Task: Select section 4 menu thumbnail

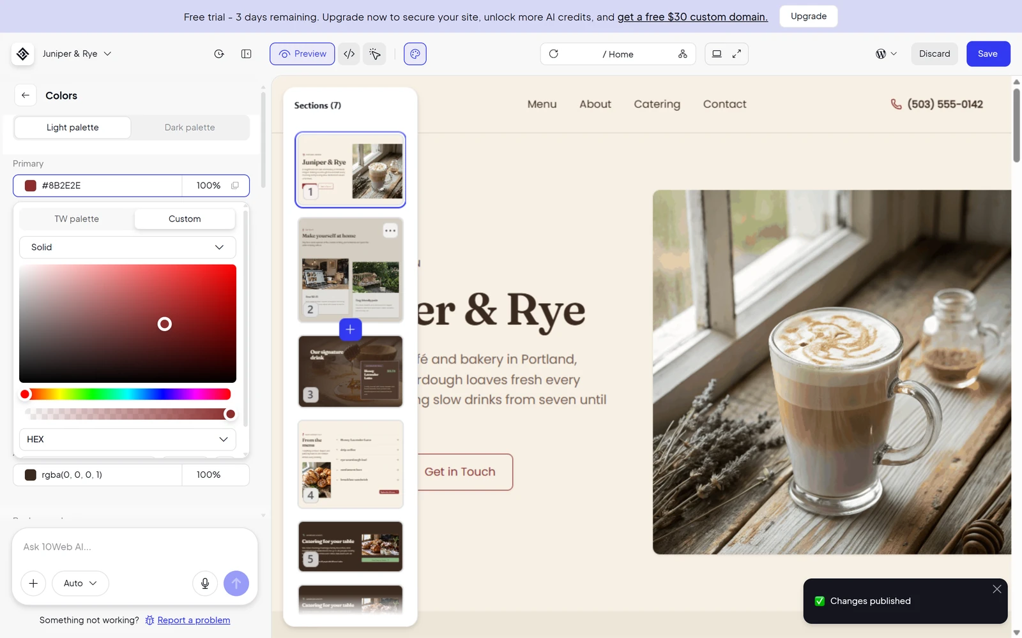Action: pyautogui.click(x=350, y=464)
